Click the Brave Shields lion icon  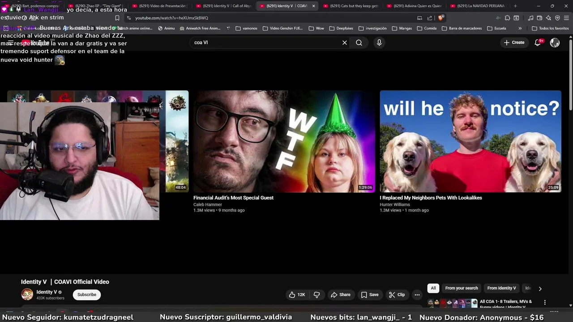[441, 18]
